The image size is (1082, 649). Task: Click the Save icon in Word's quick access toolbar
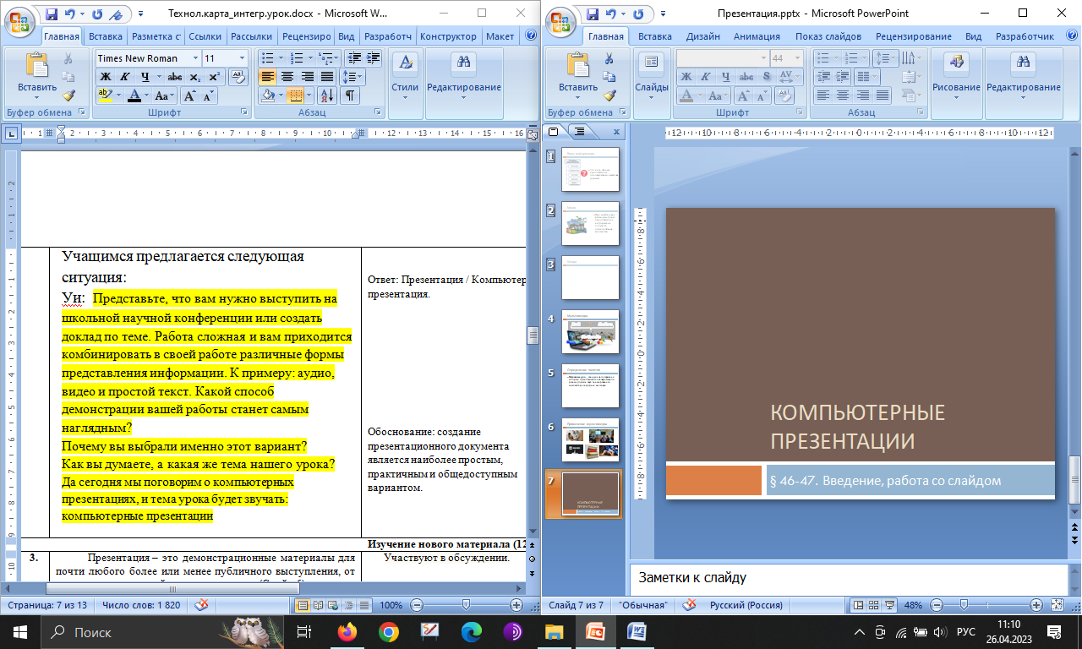pyautogui.click(x=52, y=14)
